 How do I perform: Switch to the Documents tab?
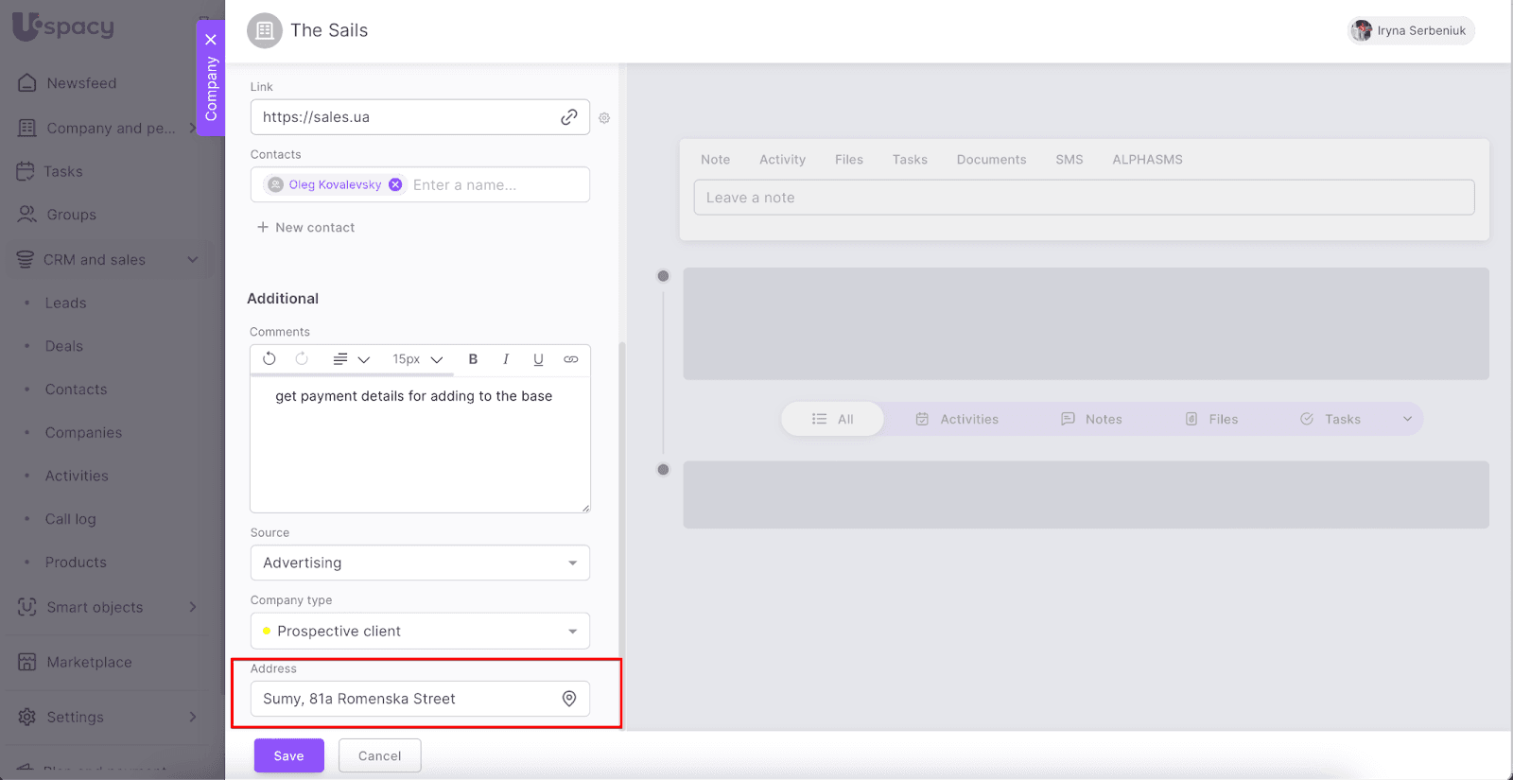pos(991,160)
